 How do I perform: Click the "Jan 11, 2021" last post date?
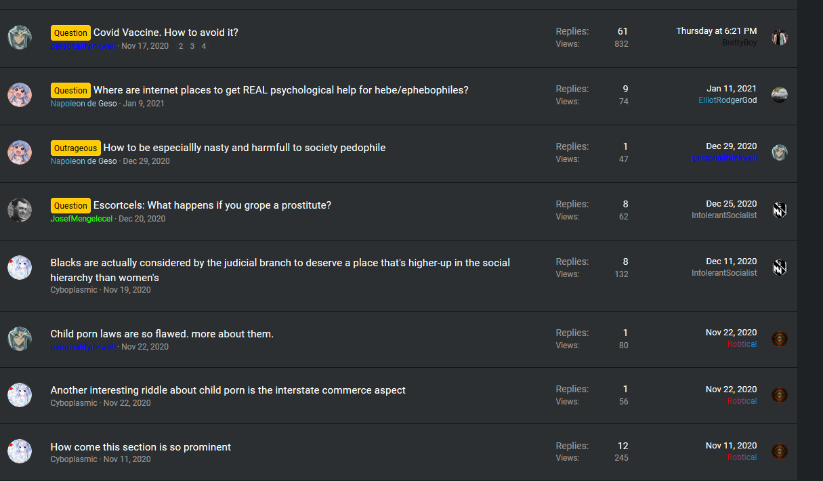tap(732, 89)
